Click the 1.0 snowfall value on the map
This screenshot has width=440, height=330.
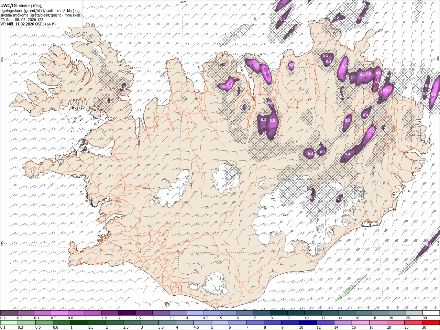372,131
